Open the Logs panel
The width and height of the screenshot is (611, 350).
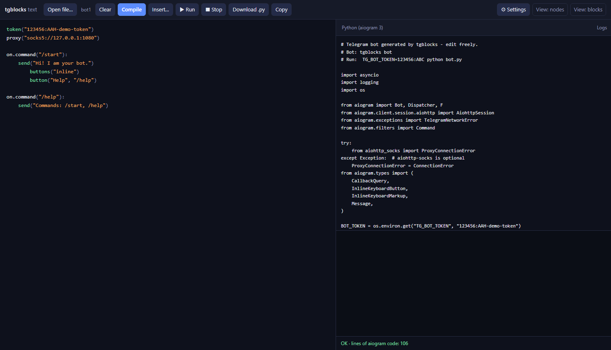602,28
